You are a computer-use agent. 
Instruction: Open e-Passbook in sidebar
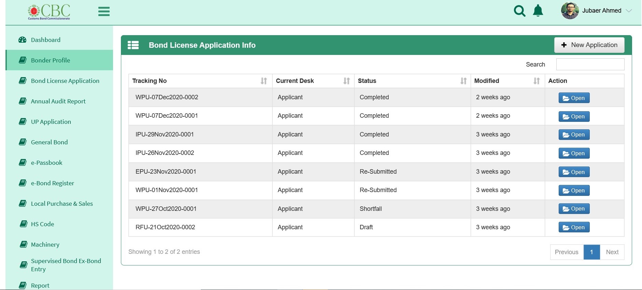pyautogui.click(x=59, y=163)
